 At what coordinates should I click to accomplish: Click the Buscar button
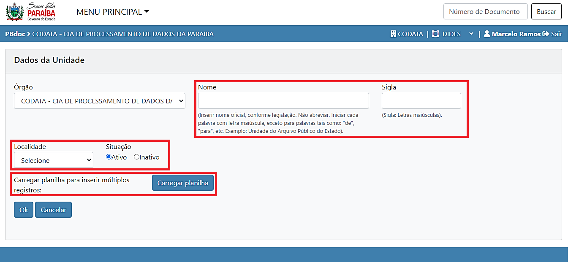pos(546,11)
